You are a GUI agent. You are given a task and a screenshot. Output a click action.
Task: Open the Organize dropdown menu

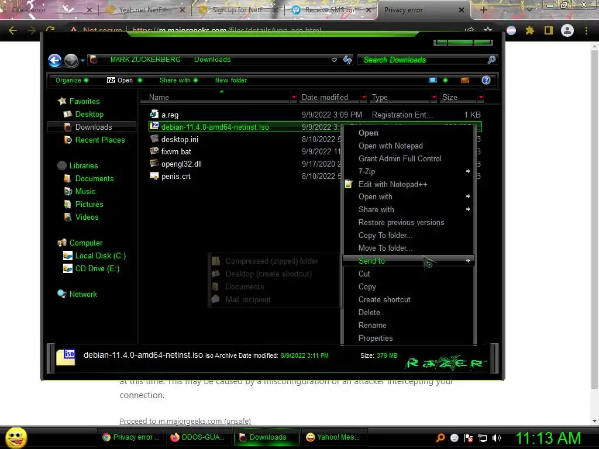72,80
